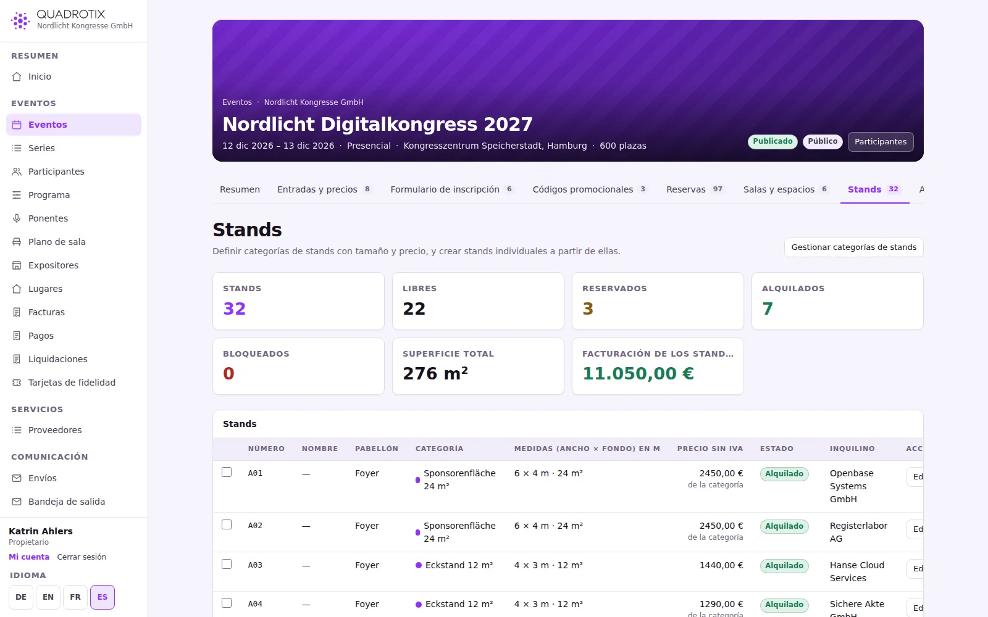Click Cerrar sesión link
This screenshot has height=617, width=988.
[x=82, y=557]
